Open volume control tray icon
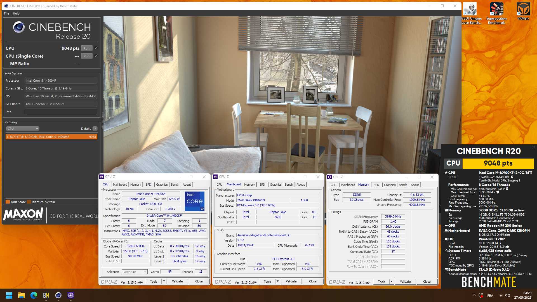 pos(508,295)
